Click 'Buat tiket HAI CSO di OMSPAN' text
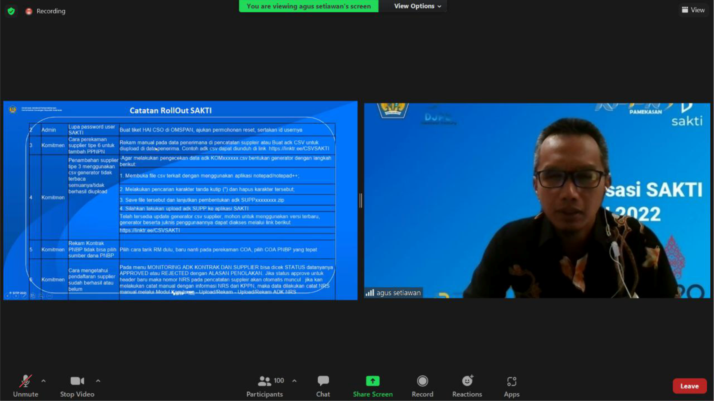714x401 pixels. [211, 130]
